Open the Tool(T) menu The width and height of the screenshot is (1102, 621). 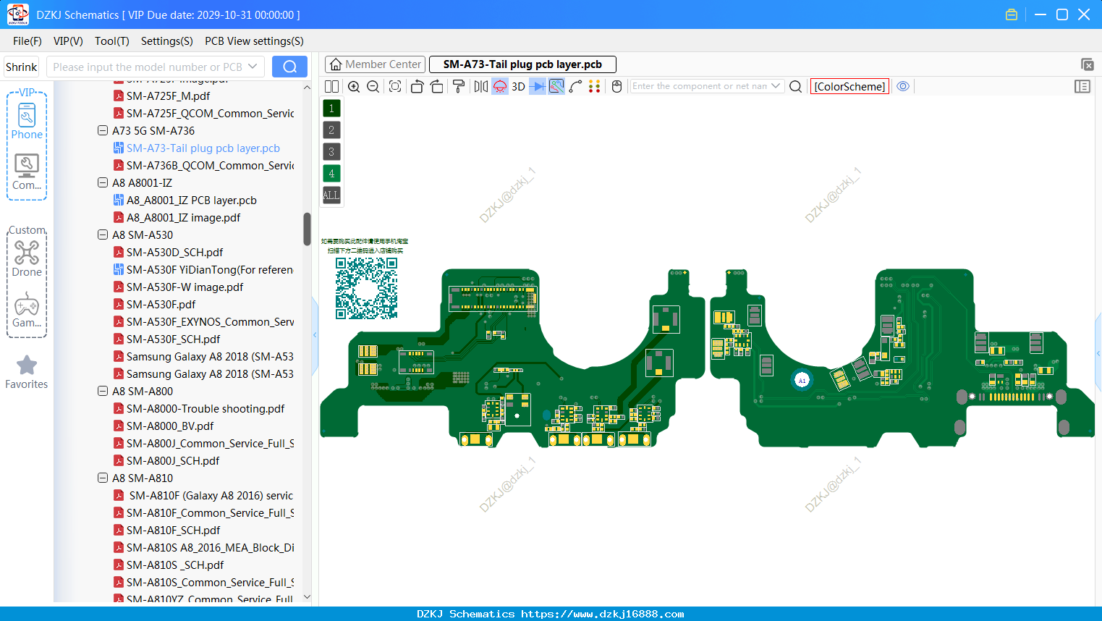pos(112,41)
